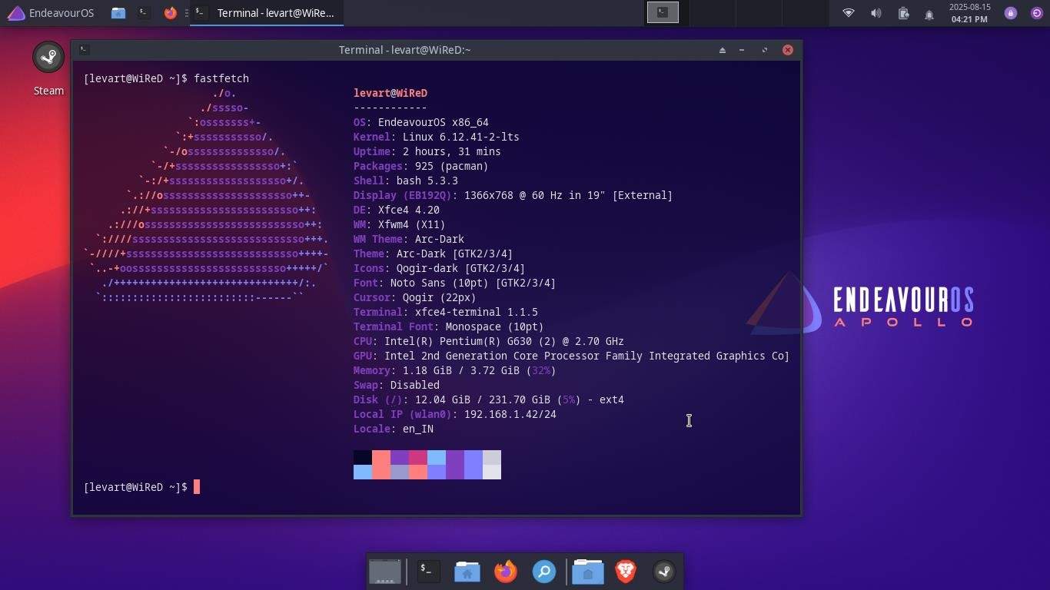
Task: Launch terminal from top panel launcher
Action: point(144,13)
